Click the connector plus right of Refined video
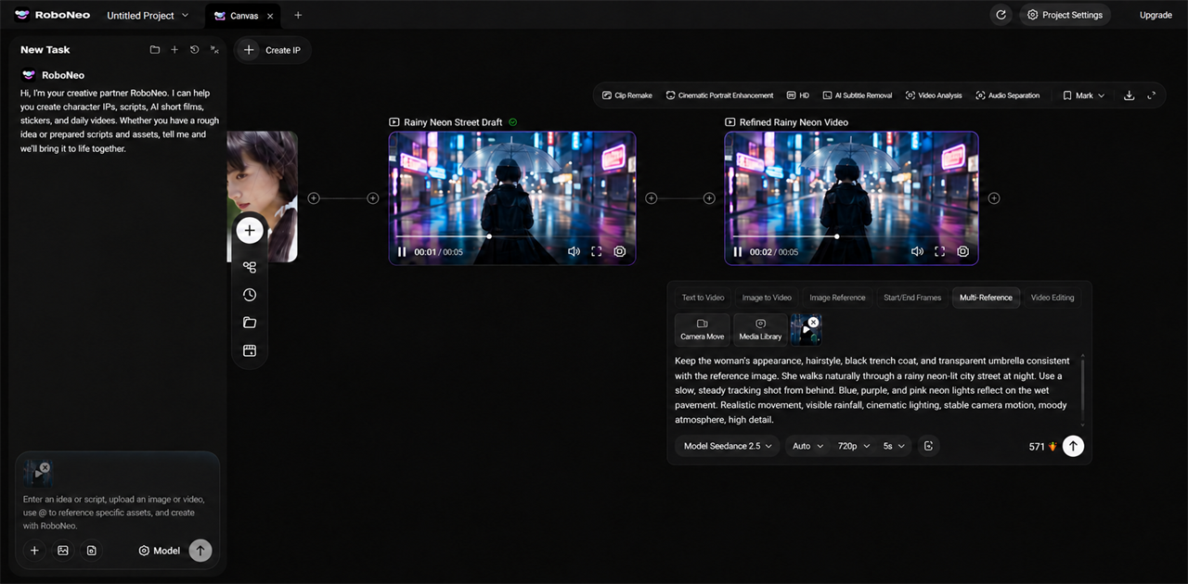 pyautogui.click(x=994, y=198)
